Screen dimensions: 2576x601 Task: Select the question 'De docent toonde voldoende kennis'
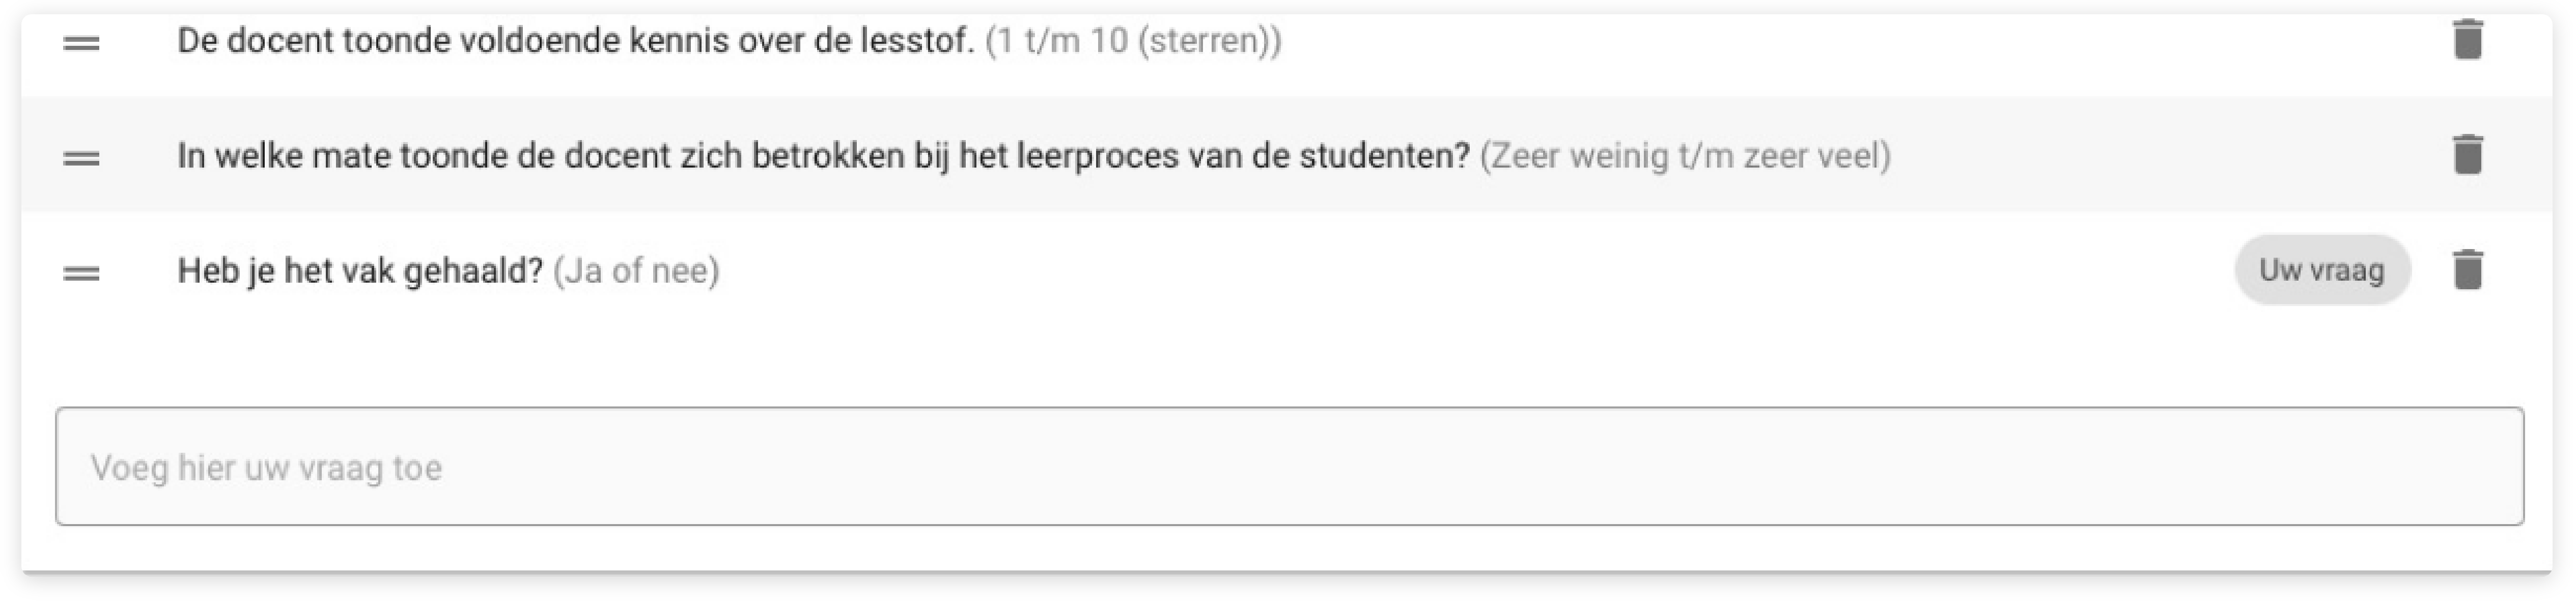[575, 41]
